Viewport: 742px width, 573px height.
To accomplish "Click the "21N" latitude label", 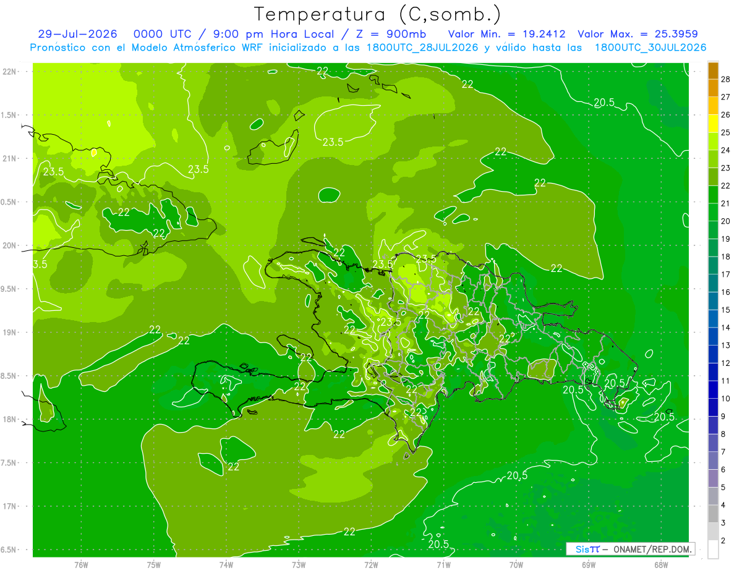I will coord(10,158).
